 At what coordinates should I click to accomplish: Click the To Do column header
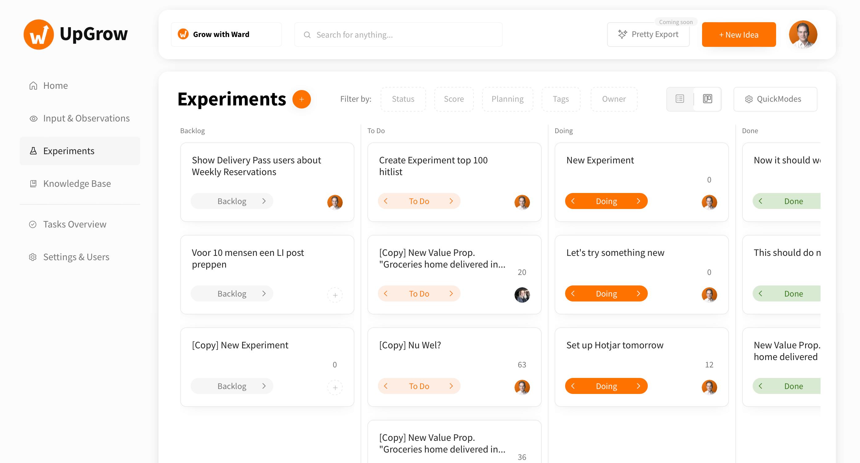(376, 131)
